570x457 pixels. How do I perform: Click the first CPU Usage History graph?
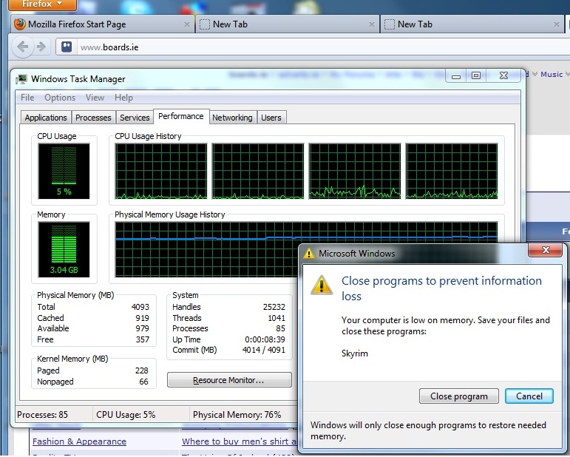[161, 171]
